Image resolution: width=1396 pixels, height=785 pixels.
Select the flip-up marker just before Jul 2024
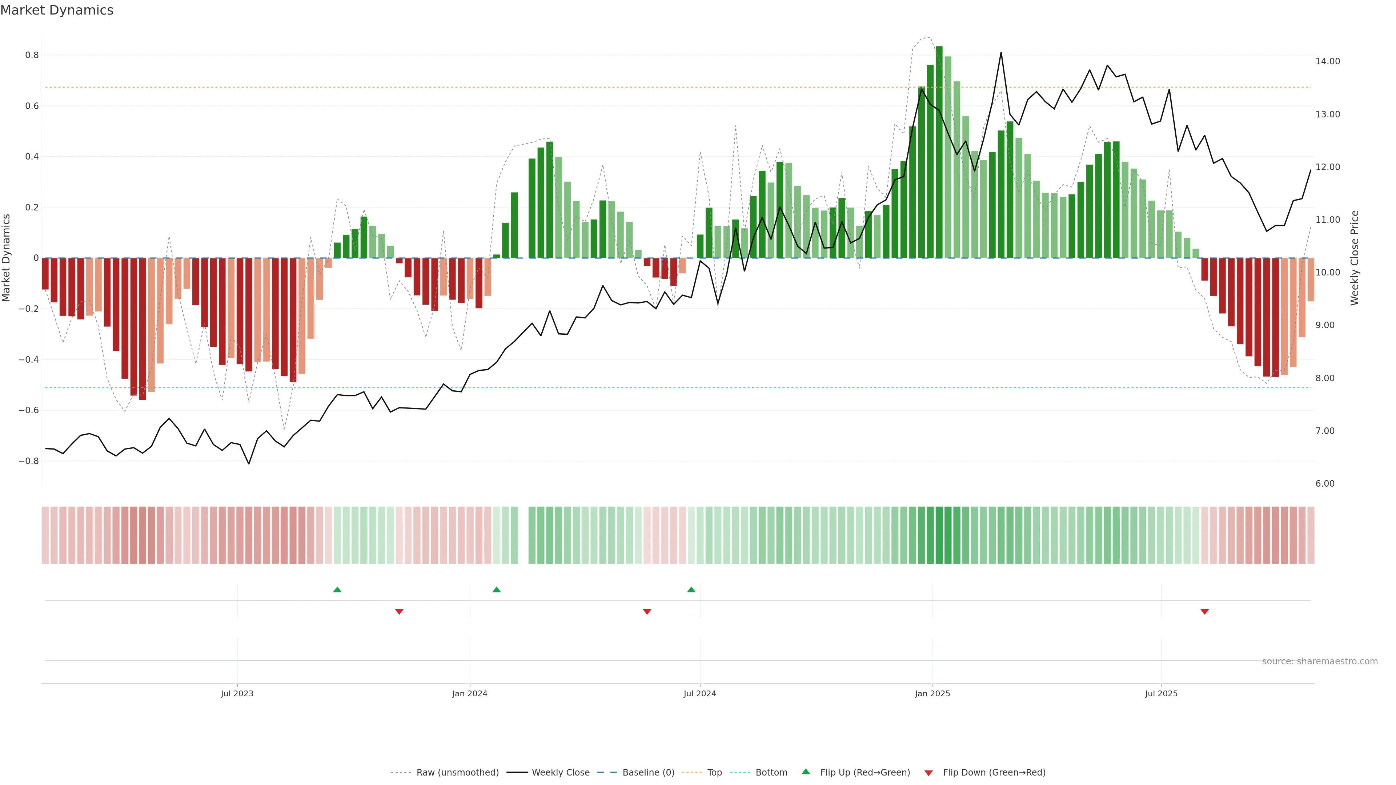pos(691,589)
